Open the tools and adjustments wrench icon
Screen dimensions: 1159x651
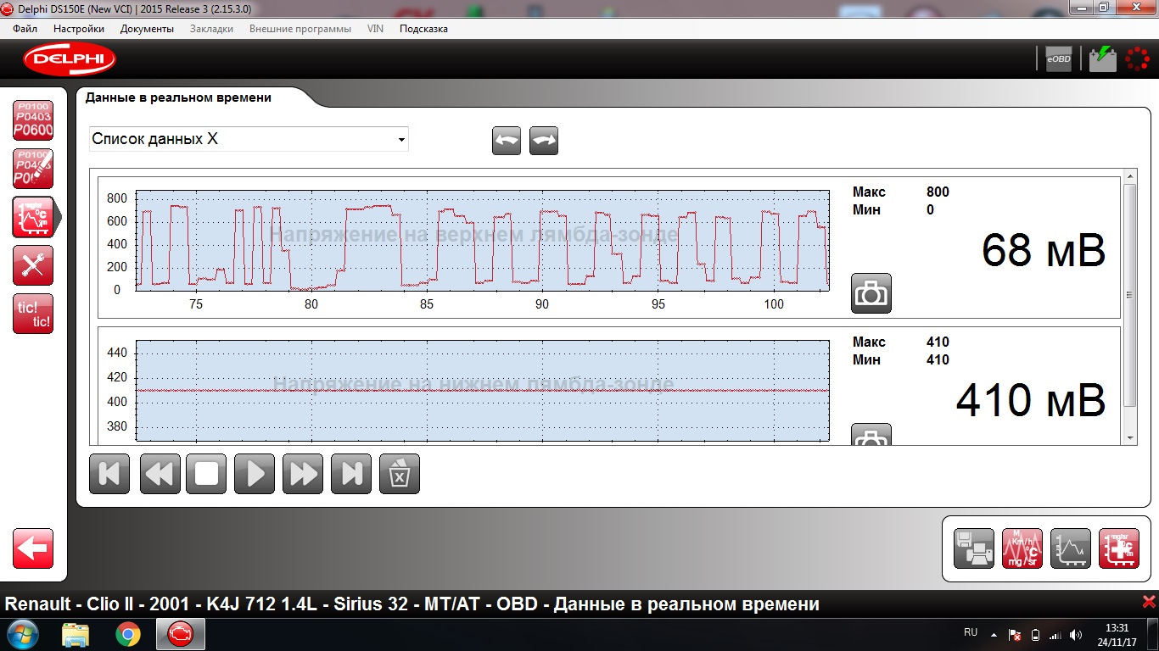[33, 265]
